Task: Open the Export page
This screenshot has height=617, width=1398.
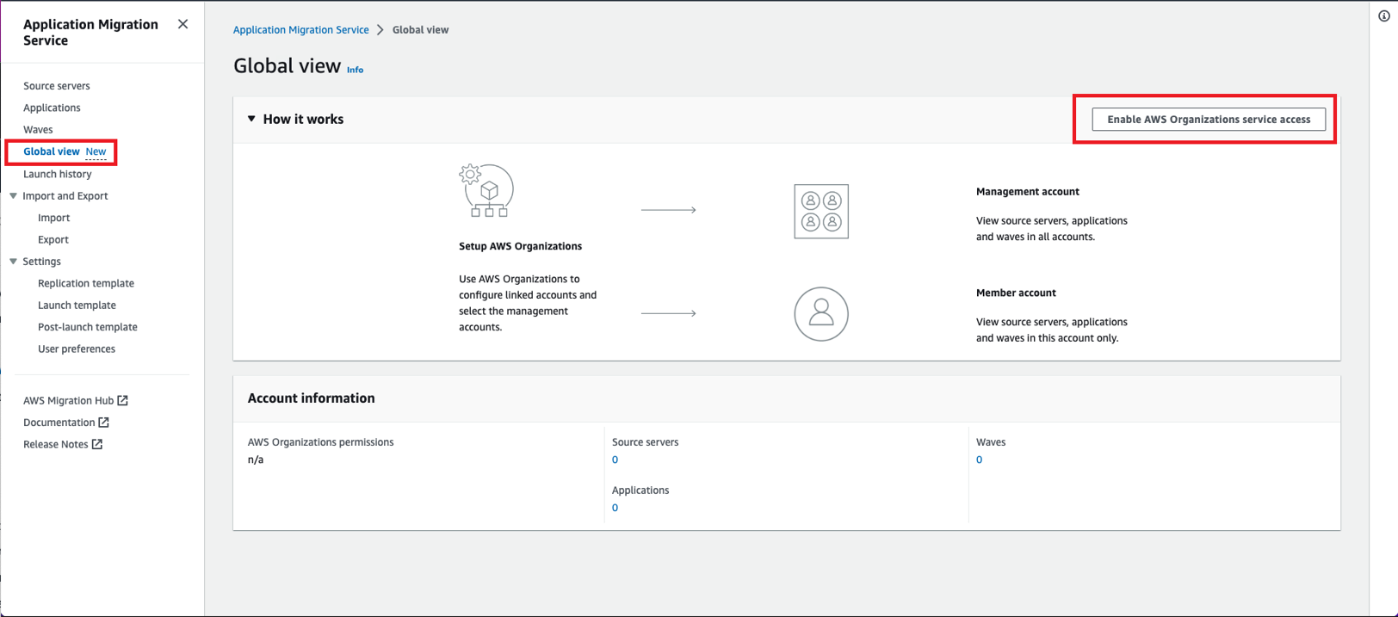Action: click(53, 240)
